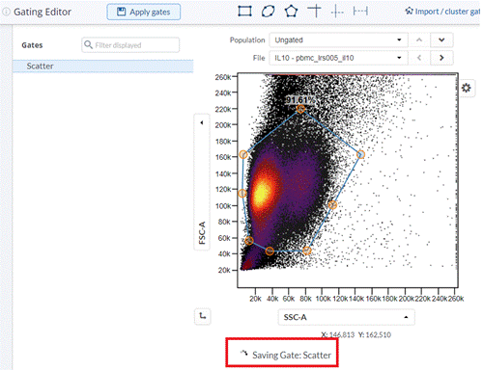Click the Apply gates button

click(144, 12)
